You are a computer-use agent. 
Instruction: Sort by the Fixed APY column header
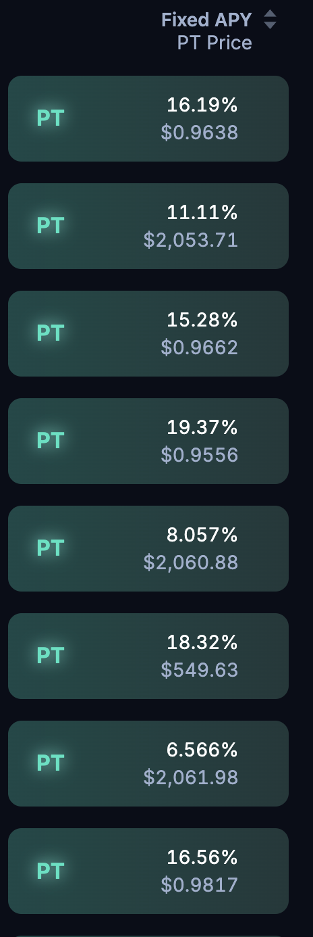(206, 20)
